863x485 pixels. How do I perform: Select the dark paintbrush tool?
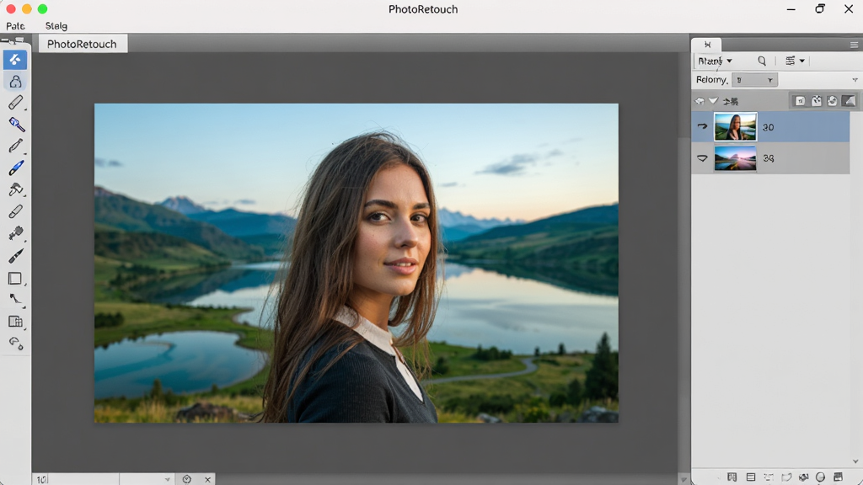pos(15,256)
